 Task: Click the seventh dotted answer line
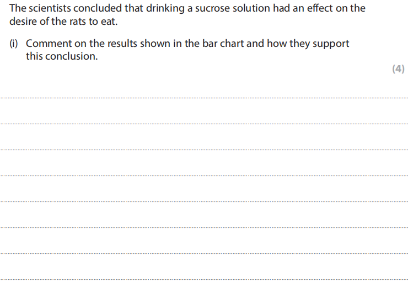point(204,253)
